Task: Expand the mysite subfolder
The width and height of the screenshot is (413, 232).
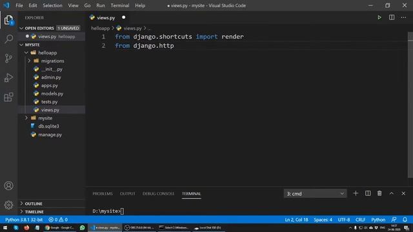Action: (26, 118)
